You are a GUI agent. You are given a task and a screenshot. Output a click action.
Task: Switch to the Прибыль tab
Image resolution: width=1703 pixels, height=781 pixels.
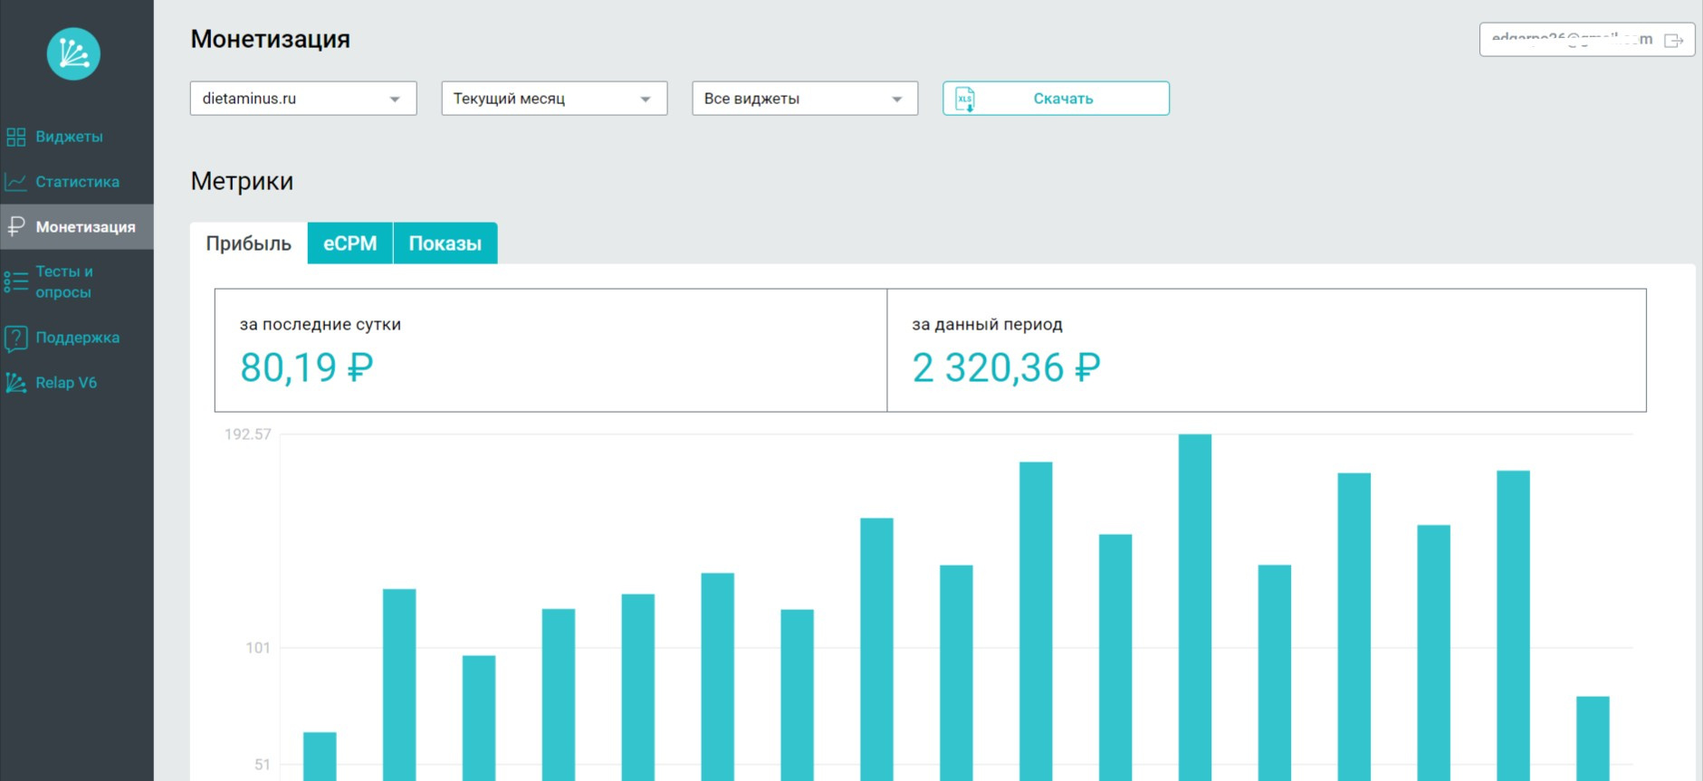point(249,243)
